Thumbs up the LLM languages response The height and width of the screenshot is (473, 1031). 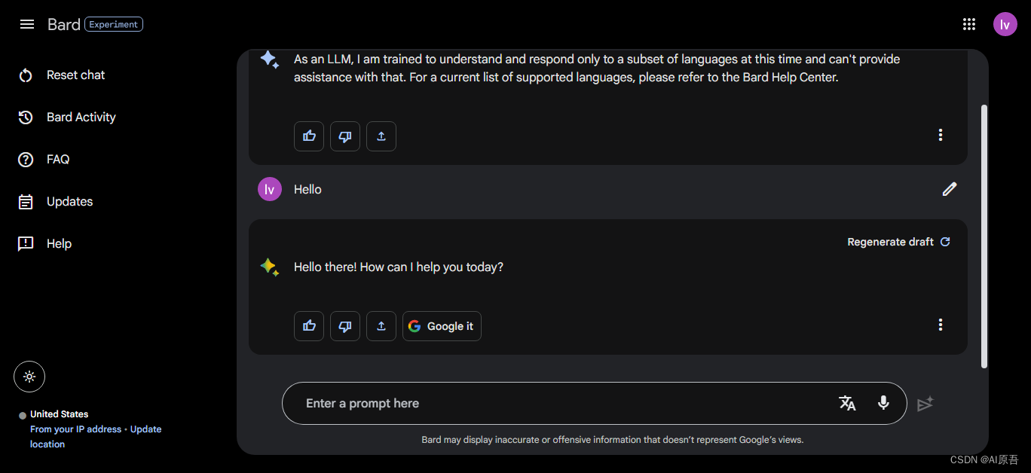click(309, 136)
